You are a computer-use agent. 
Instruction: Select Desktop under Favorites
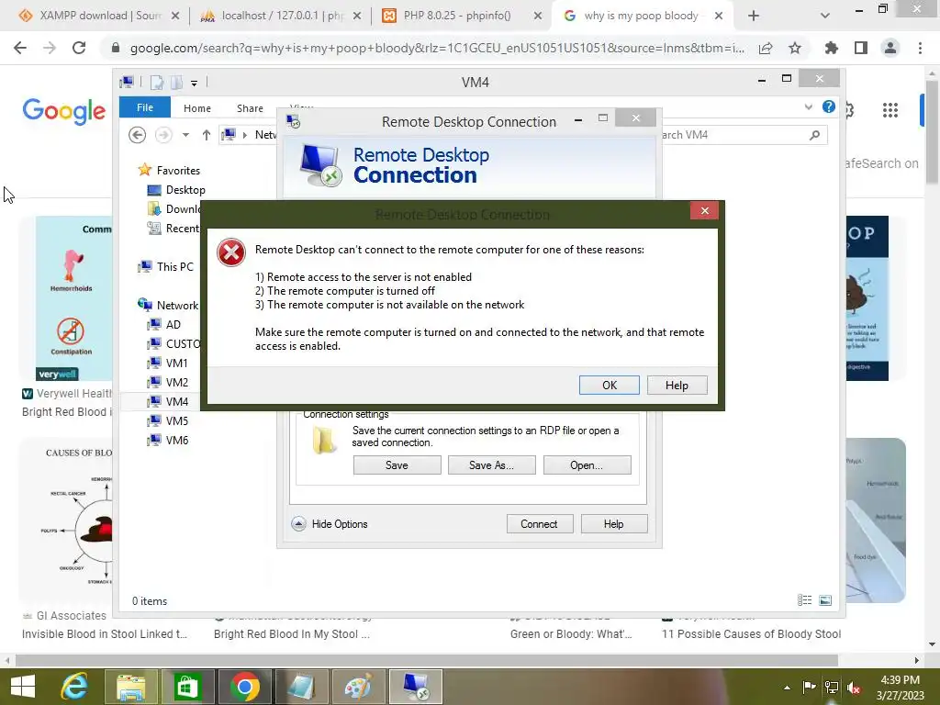coord(176,189)
